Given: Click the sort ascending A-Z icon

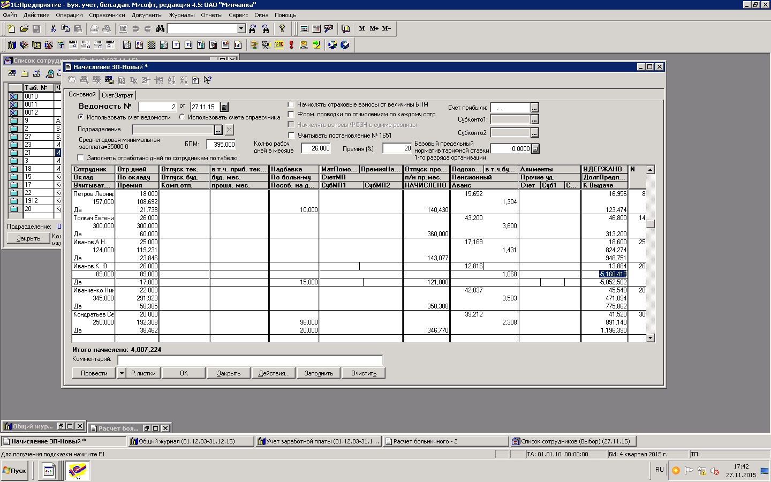Looking at the screenshot, I should tap(171, 80).
